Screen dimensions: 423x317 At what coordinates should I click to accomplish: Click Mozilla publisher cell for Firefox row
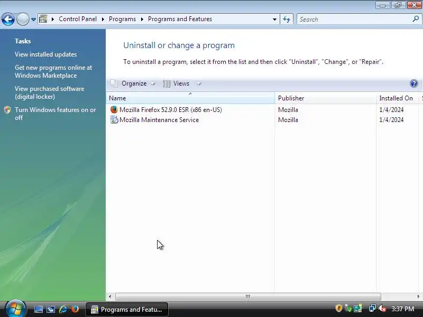click(x=288, y=110)
